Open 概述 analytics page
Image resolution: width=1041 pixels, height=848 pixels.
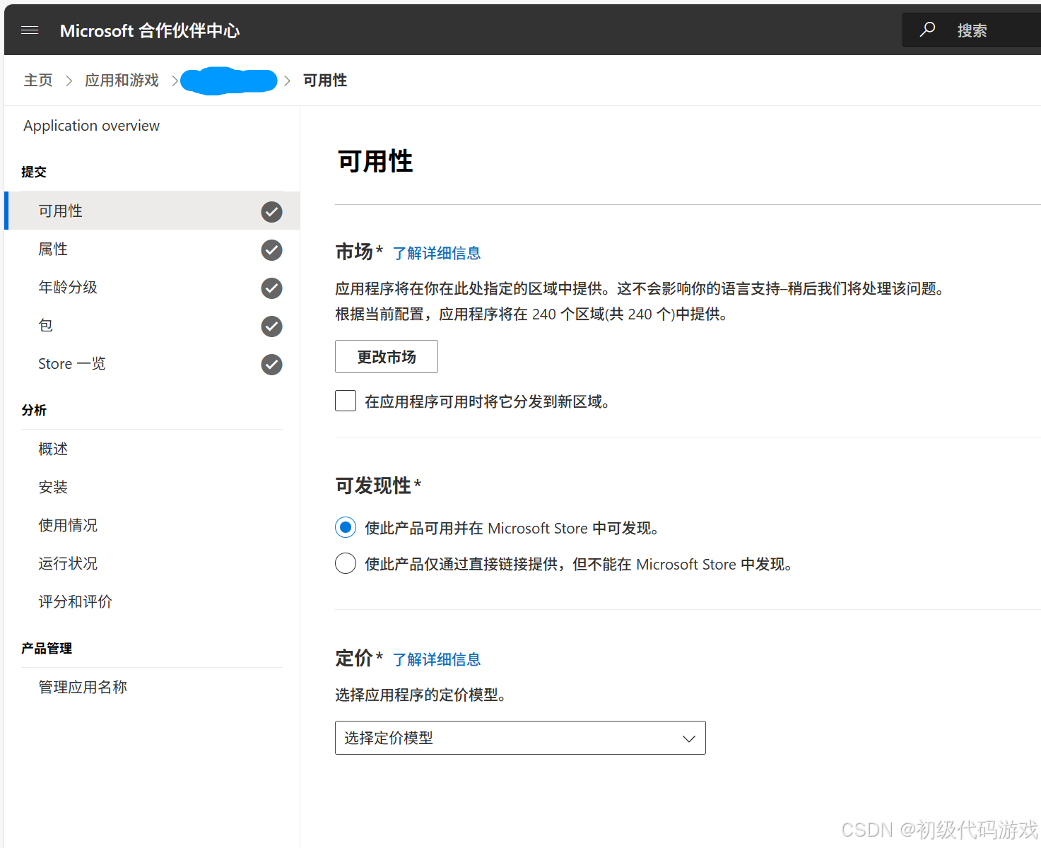[x=53, y=449]
